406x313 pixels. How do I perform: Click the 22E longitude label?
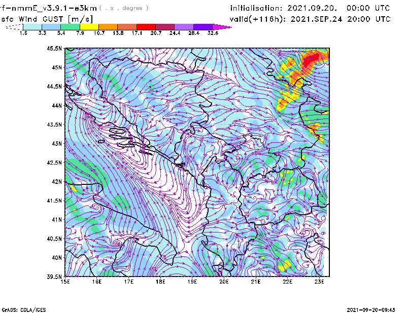click(287, 282)
